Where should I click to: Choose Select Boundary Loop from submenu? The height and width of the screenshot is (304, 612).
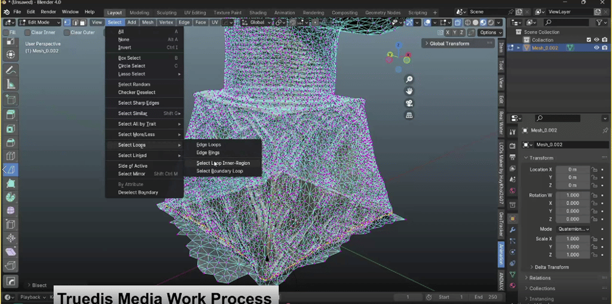pyautogui.click(x=219, y=171)
